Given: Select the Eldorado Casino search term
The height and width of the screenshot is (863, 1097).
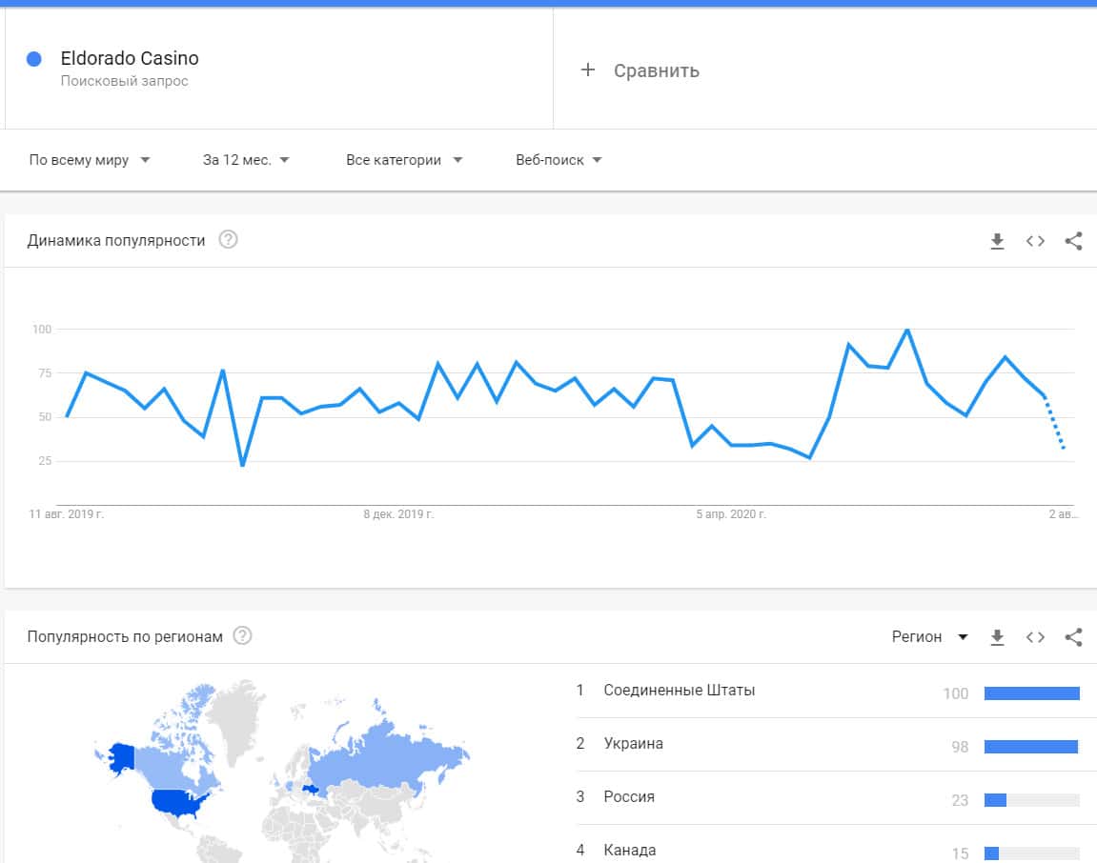Looking at the screenshot, I should (130, 58).
